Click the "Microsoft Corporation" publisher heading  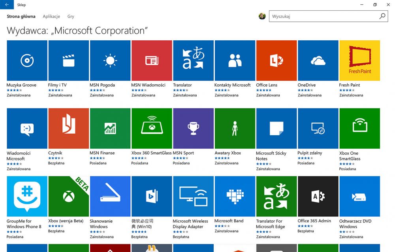(x=99, y=31)
